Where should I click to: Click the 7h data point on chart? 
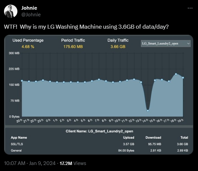pos(99,80)
